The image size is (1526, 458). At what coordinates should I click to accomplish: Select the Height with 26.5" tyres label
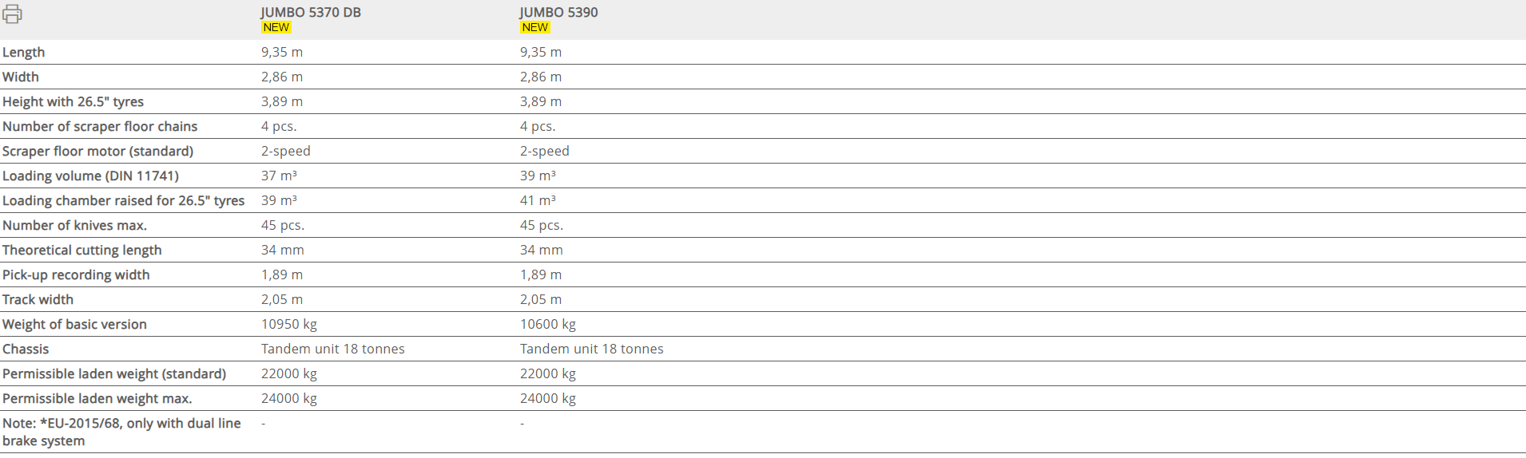point(73,101)
